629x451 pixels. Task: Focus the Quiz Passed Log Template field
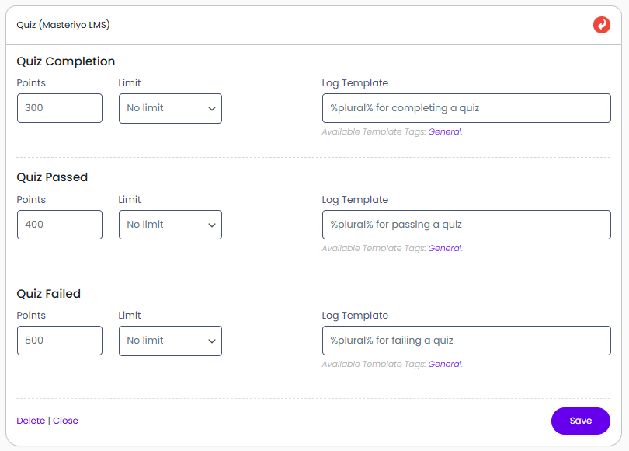[466, 225]
